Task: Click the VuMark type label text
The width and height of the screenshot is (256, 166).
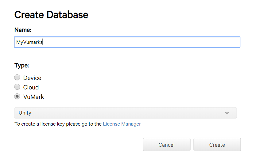Action: (34, 97)
